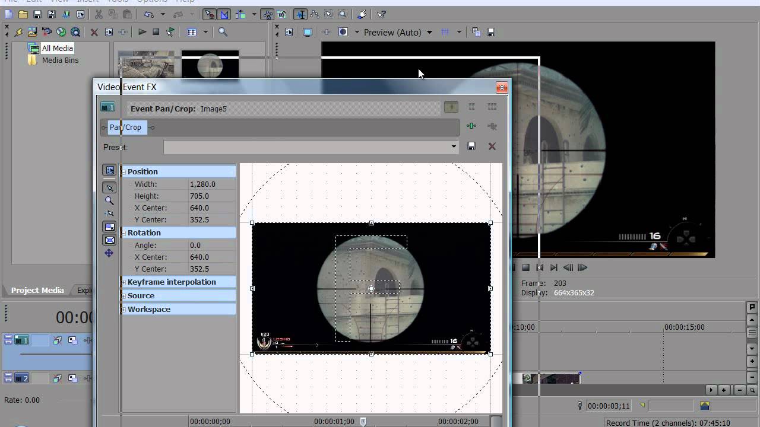The height and width of the screenshot is (427, 760).
Task: Select the Pan/Crop Zoom magnifier tool
Action: click(109, 200)
